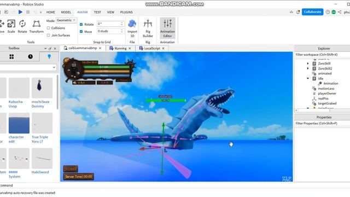Open the Import 3D tool
This screenshot has width=350, height=197.
(132, 28)
